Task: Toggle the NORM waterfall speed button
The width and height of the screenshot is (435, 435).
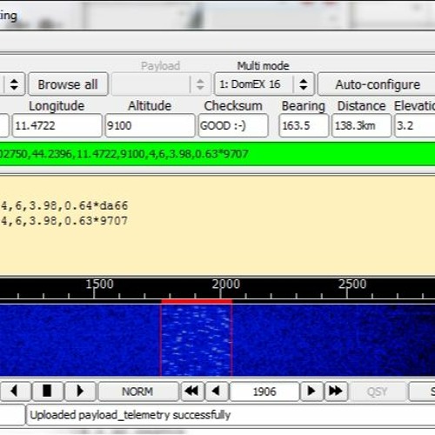Action: tap(138, 391)
